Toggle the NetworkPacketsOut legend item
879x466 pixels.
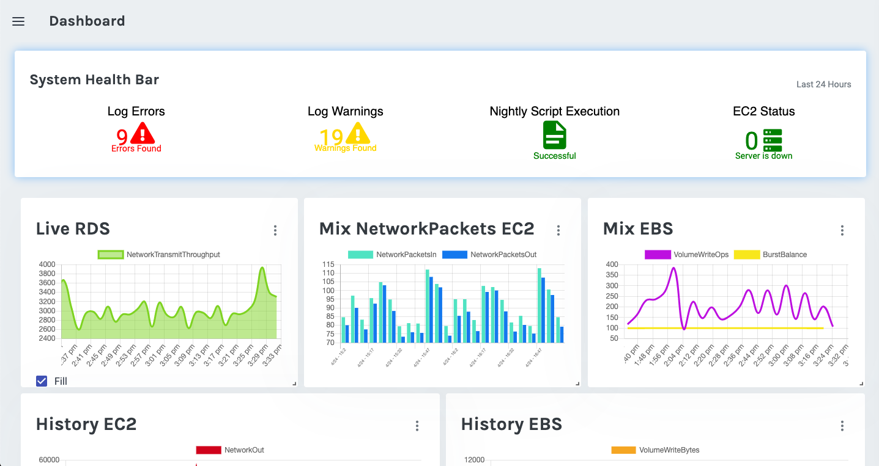coord(489,255)
